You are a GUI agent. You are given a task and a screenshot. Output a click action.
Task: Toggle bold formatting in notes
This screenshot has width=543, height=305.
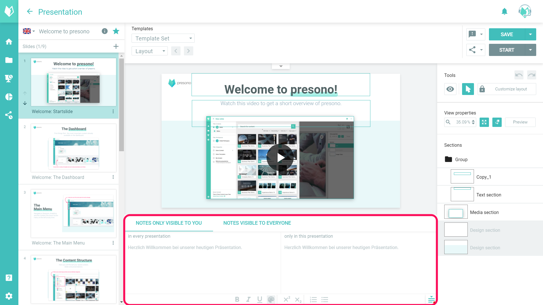237,299
